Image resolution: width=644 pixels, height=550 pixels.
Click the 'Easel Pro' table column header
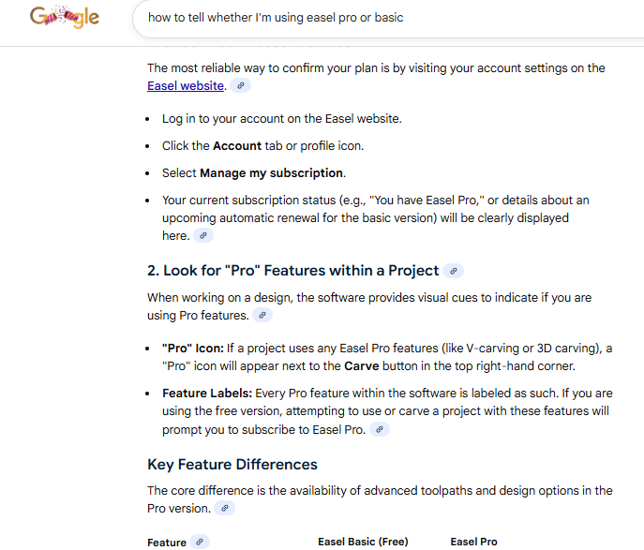pos(473,542)
